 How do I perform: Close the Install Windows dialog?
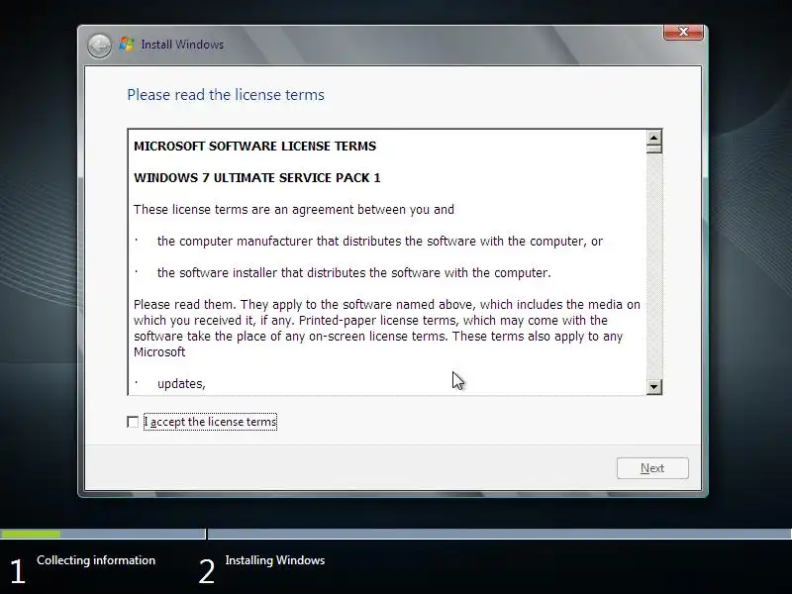tap(683, 32)
